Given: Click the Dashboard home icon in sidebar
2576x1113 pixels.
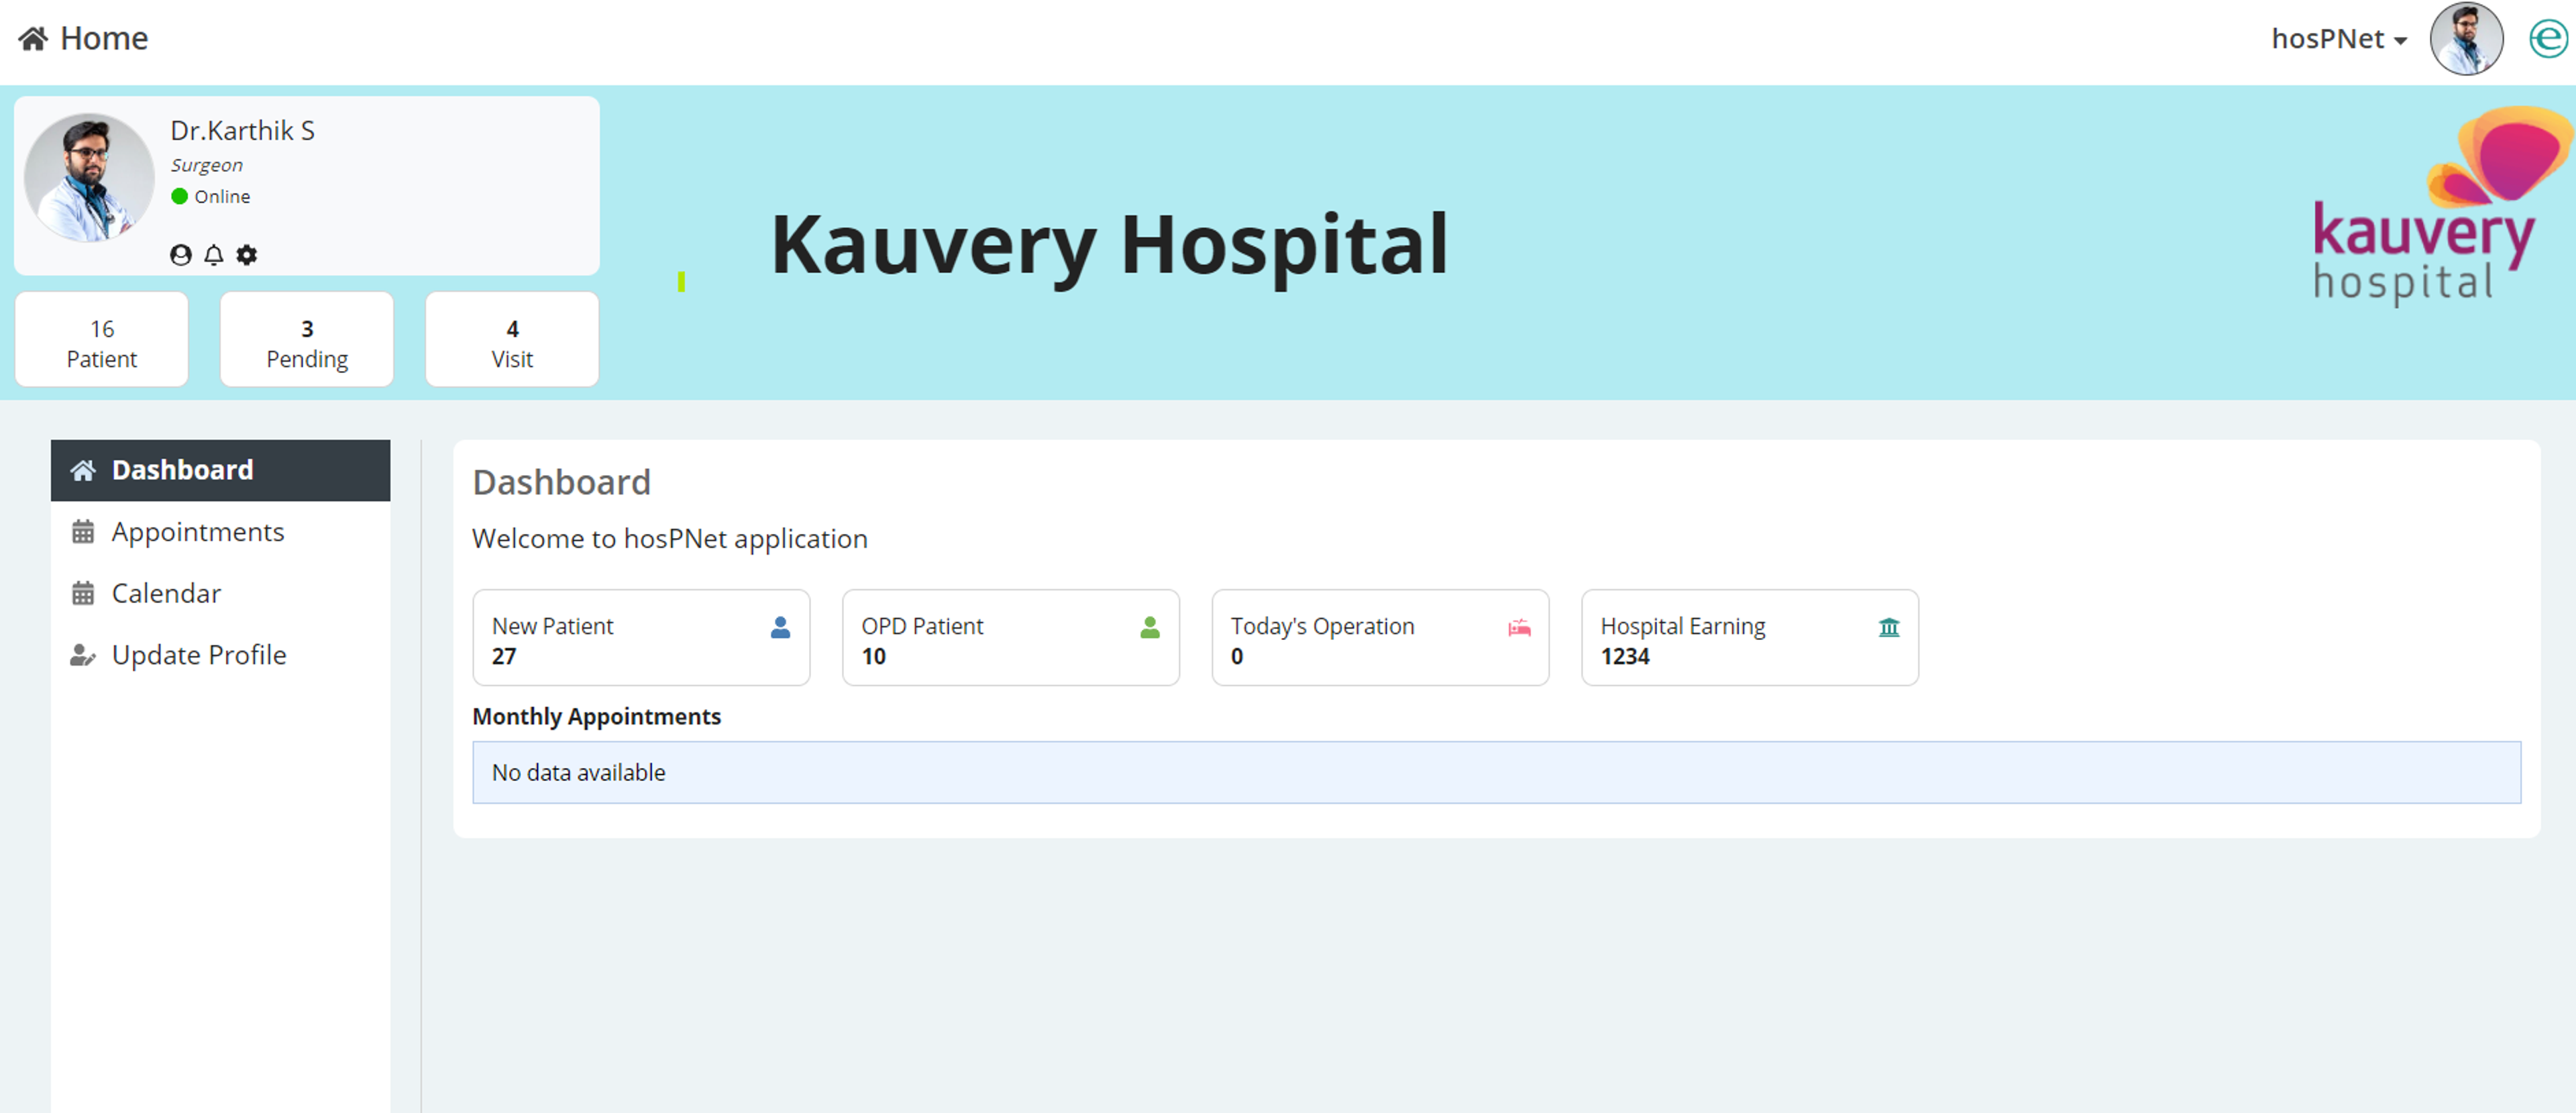Looking at the screenshot, I should tap(83, 470).
